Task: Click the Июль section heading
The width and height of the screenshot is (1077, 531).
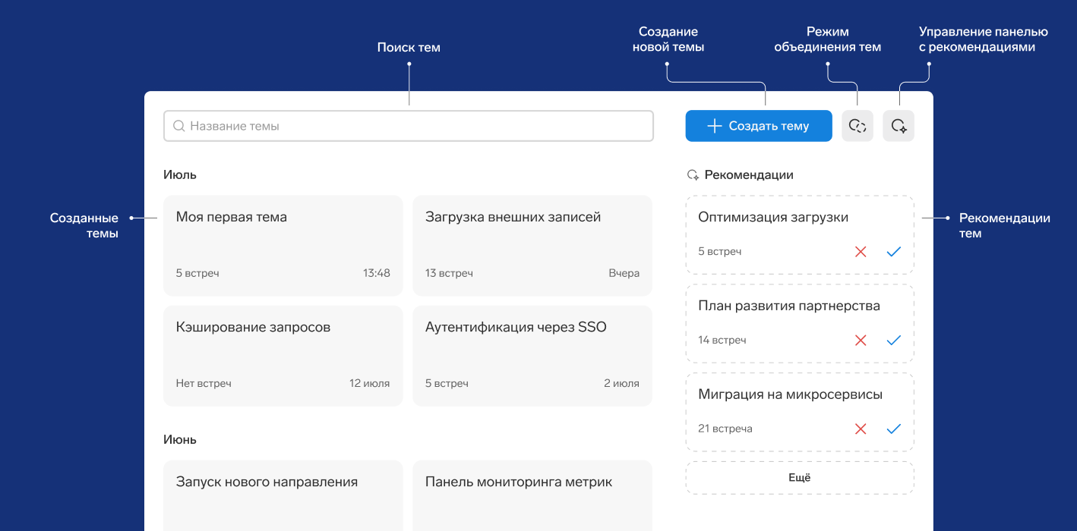Action: click(180, 174)
